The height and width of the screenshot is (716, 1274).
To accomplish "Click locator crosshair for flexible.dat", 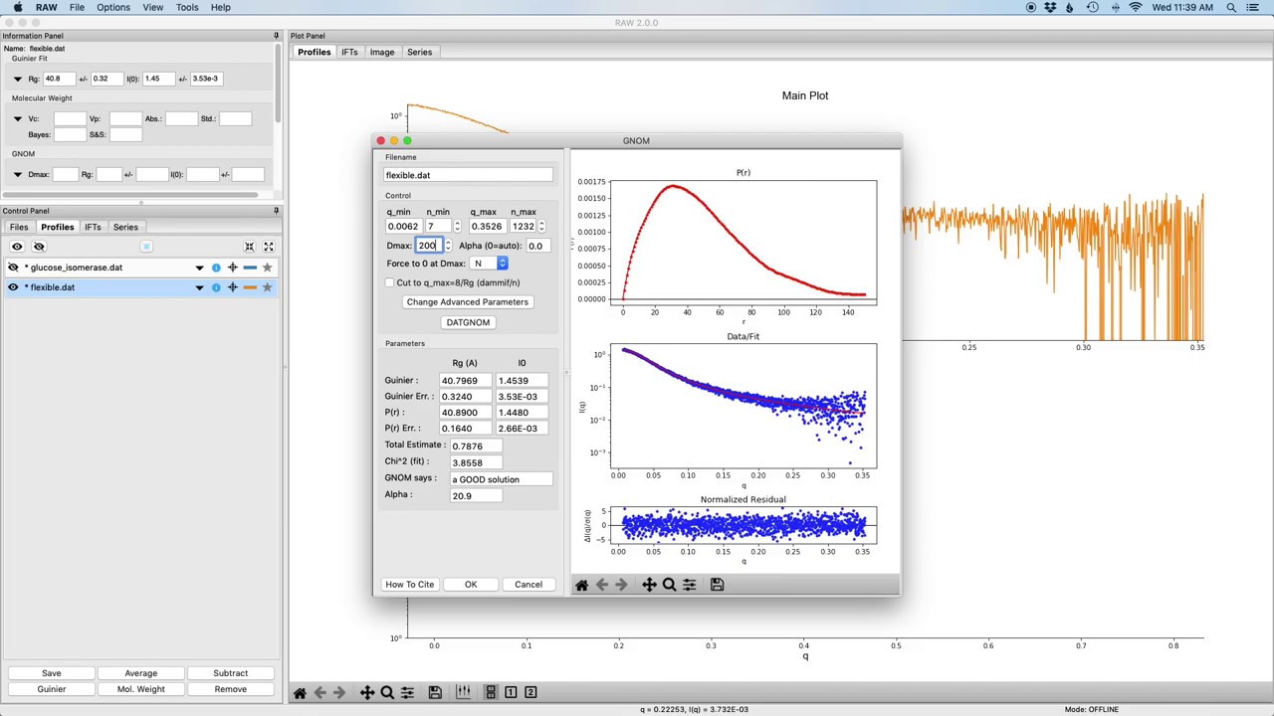I will coord(233,287).
